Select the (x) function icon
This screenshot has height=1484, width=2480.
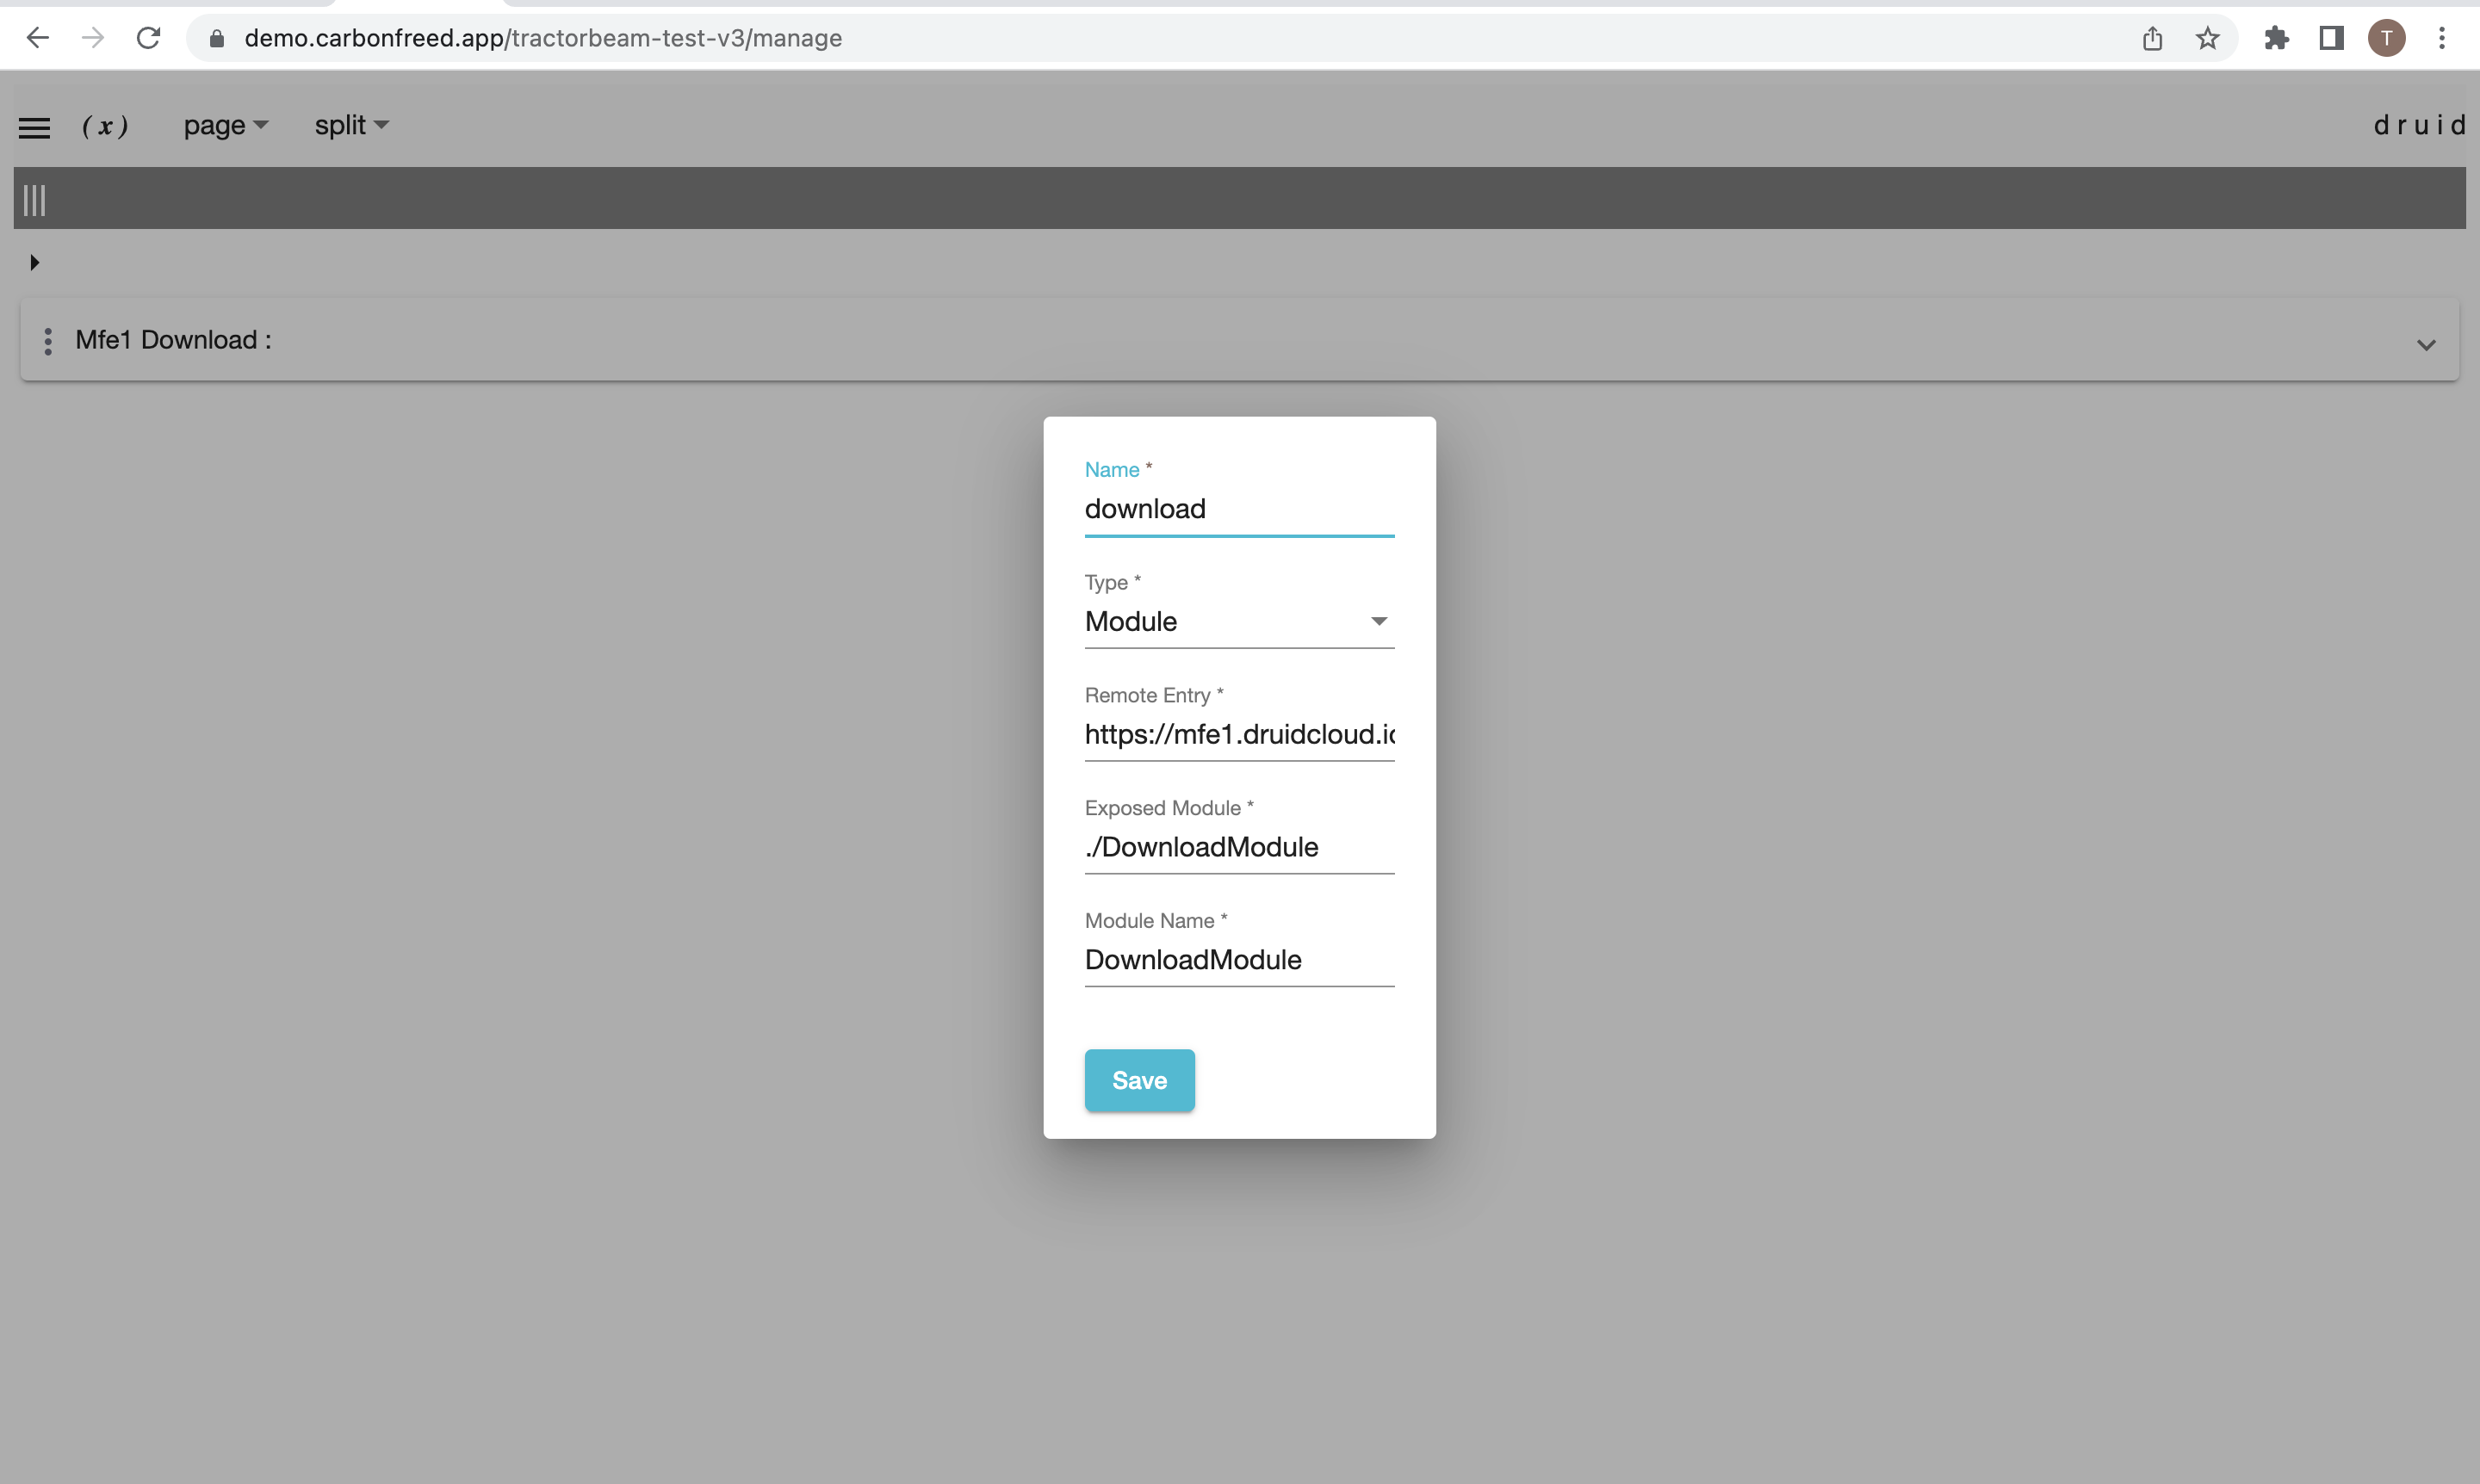pos(105,126)
